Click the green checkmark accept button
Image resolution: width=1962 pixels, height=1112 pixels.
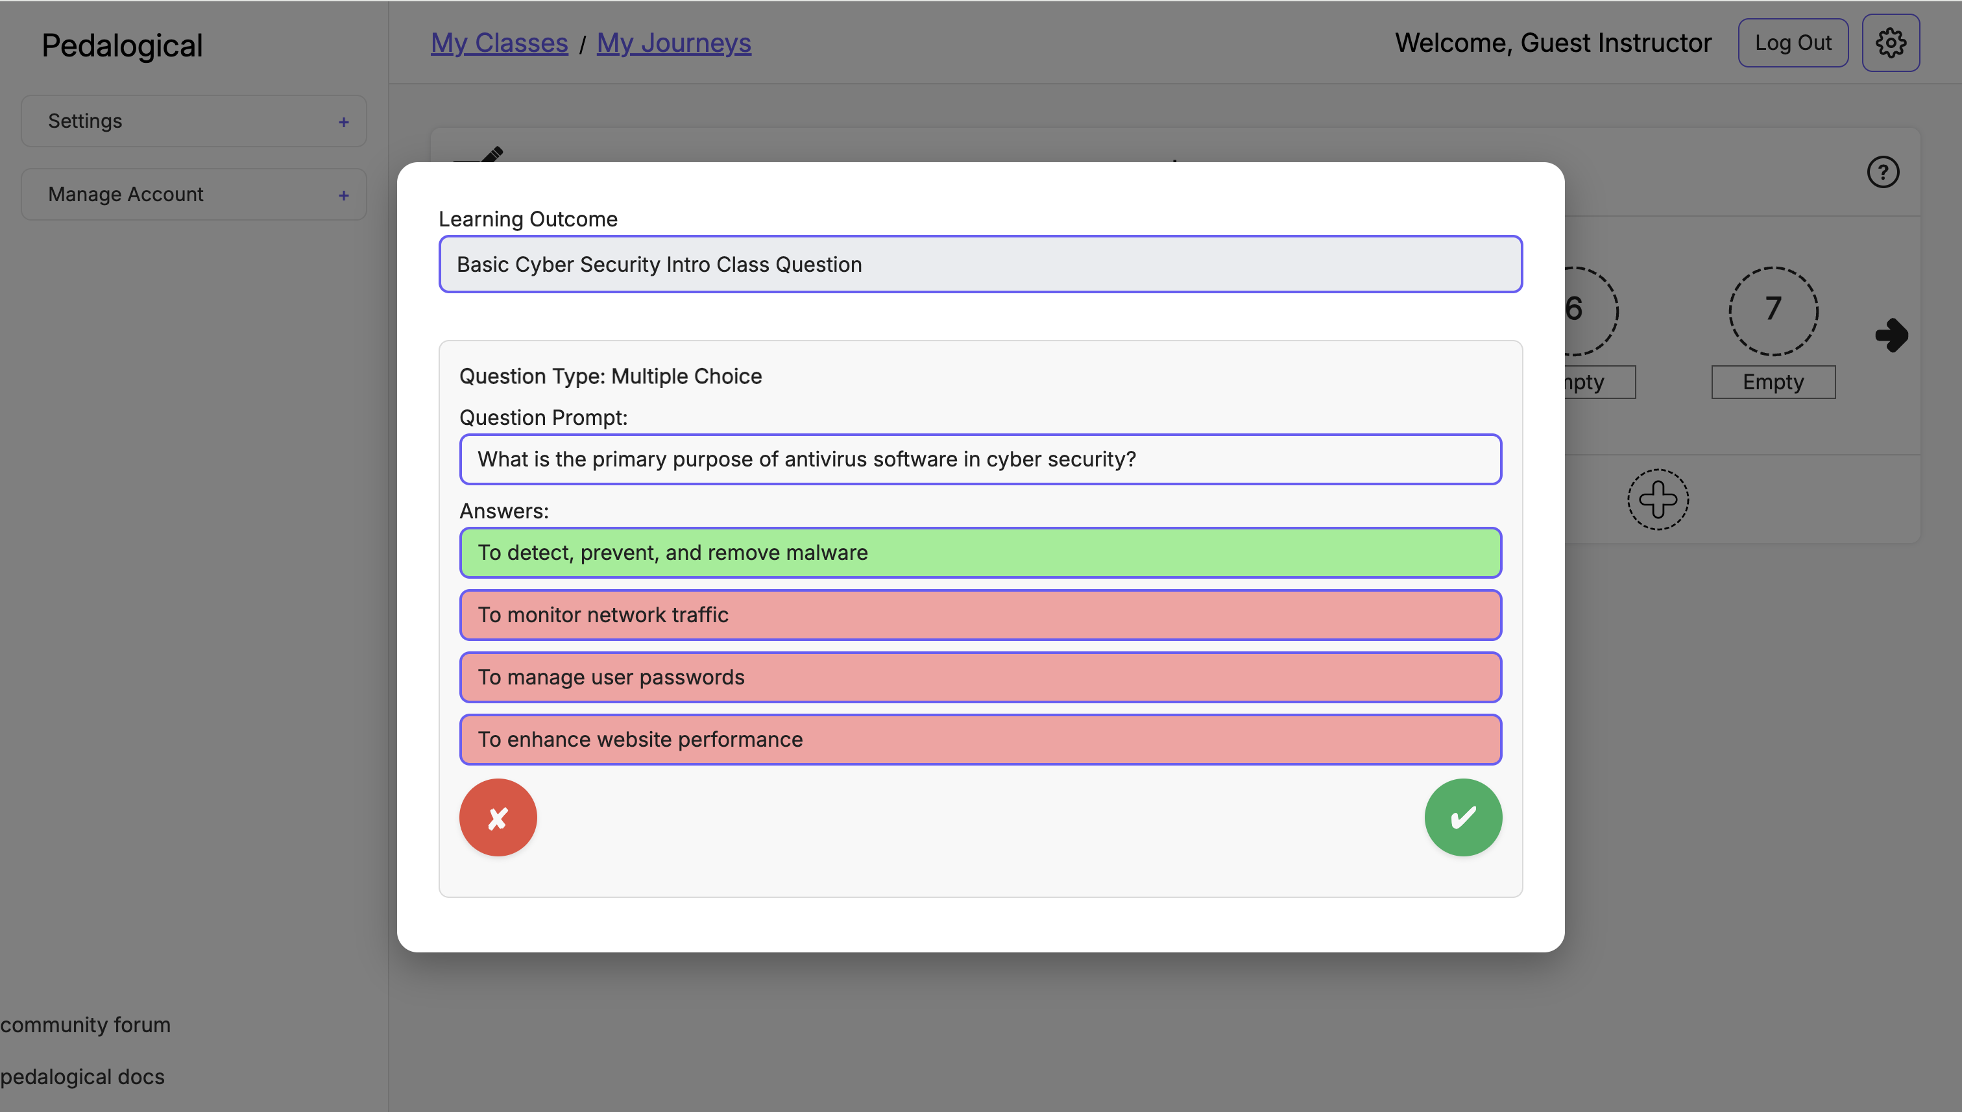click(x=1462, y=817)
